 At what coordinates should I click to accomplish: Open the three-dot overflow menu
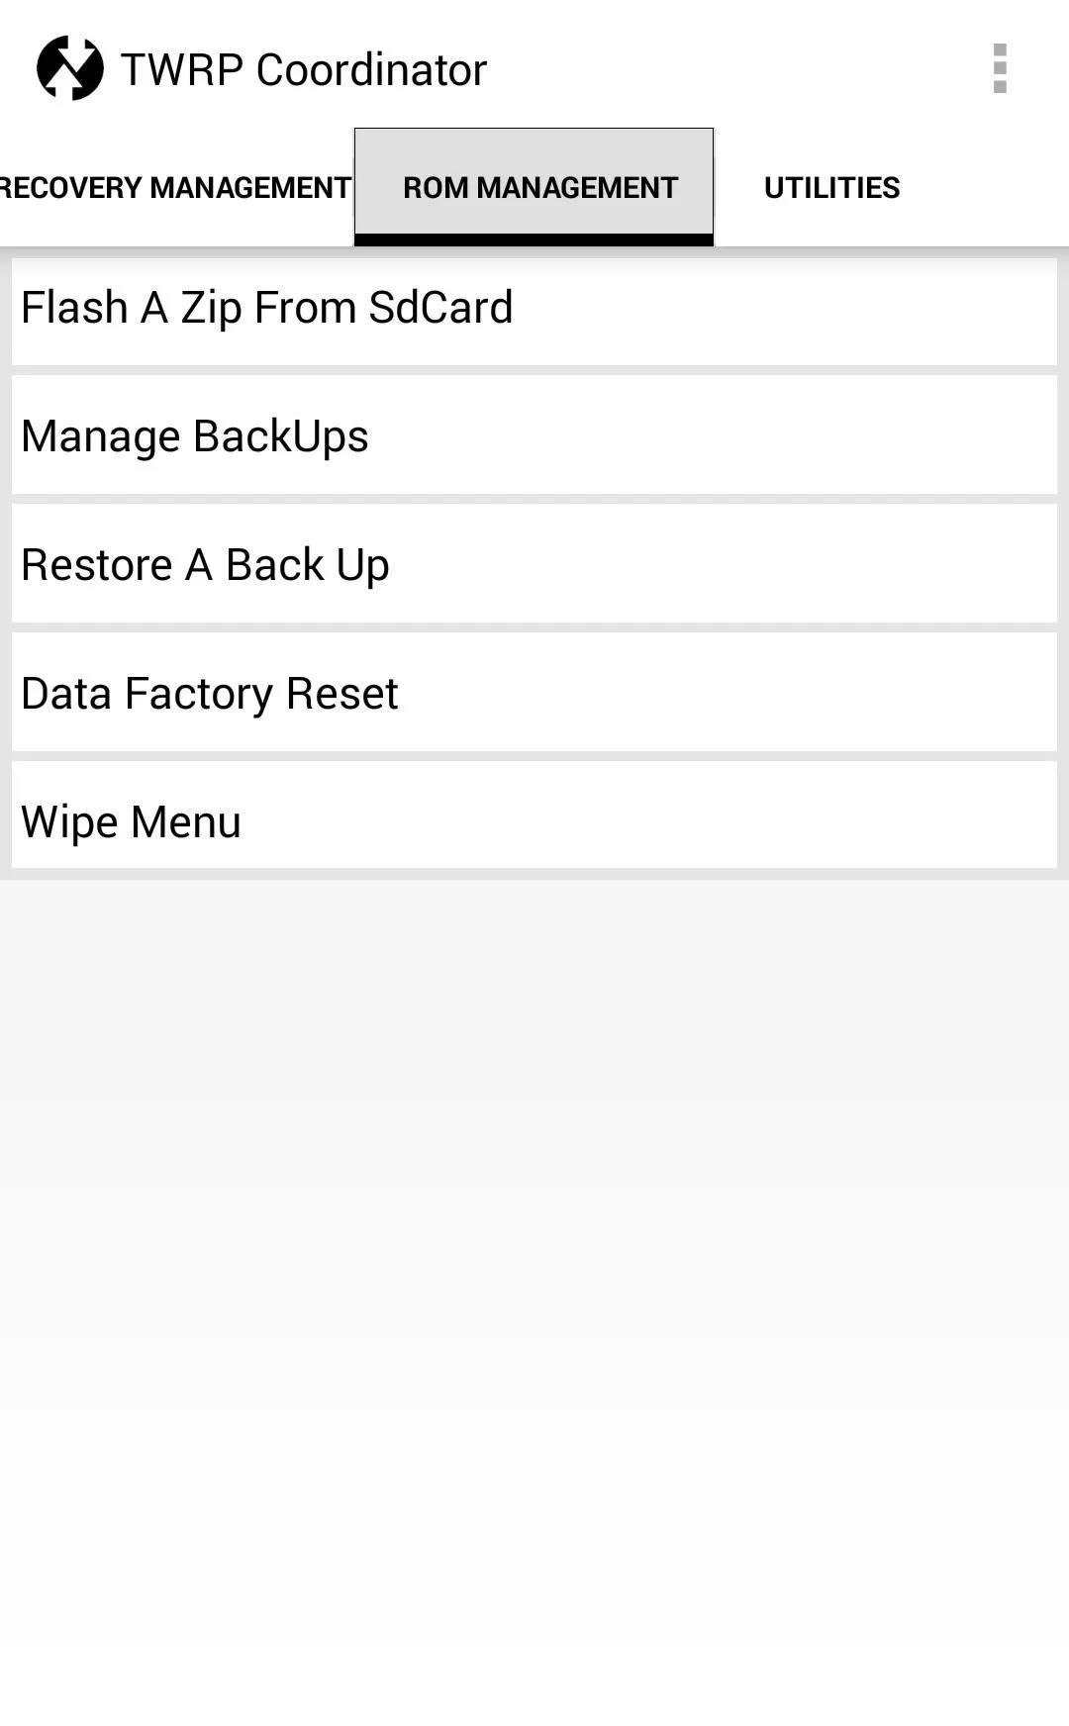(1000, 68)
